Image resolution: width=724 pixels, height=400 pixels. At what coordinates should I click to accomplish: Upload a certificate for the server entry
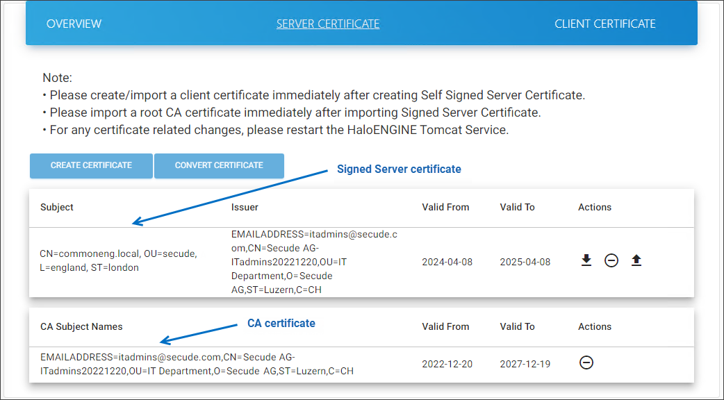[x=636, y=260]
